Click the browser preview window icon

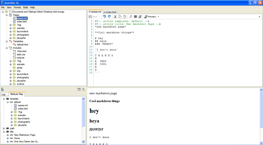click(x=79, y=89)
